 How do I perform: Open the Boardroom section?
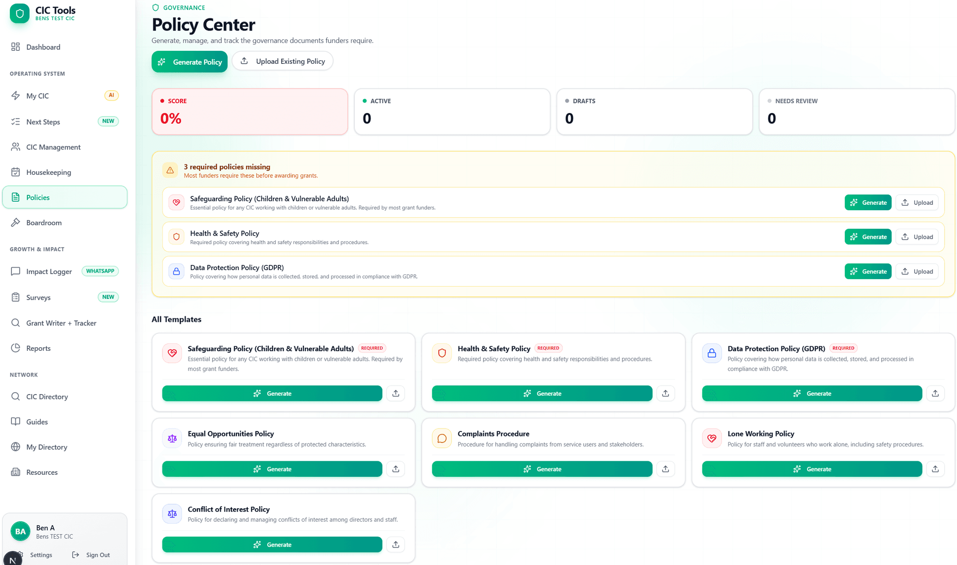[x=43, y=222]
